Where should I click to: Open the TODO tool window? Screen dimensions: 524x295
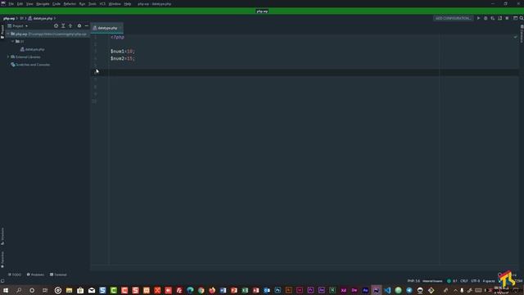(15, 275)
